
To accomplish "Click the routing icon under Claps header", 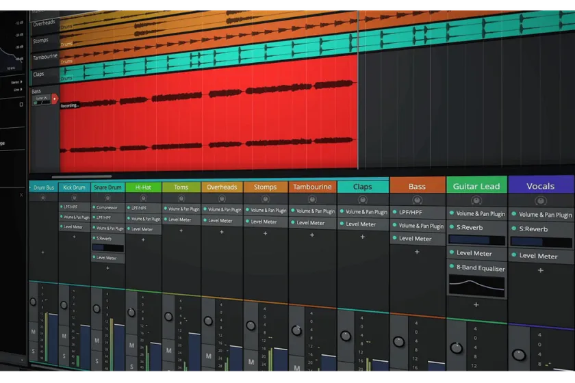I will pyautogui.click(x=362, y=200).
